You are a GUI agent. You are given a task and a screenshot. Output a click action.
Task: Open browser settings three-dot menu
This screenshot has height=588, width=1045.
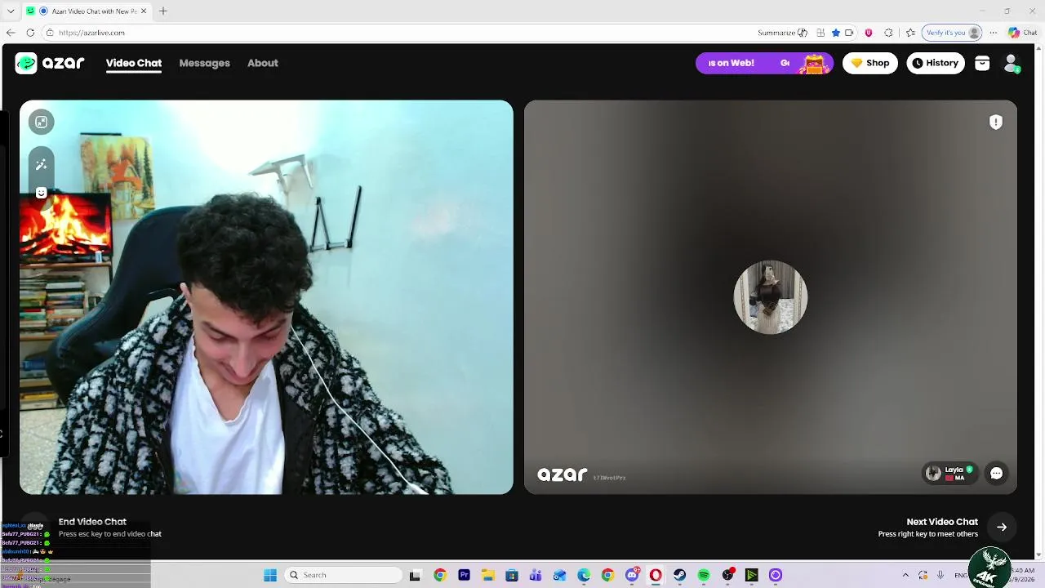pos(994,33)
